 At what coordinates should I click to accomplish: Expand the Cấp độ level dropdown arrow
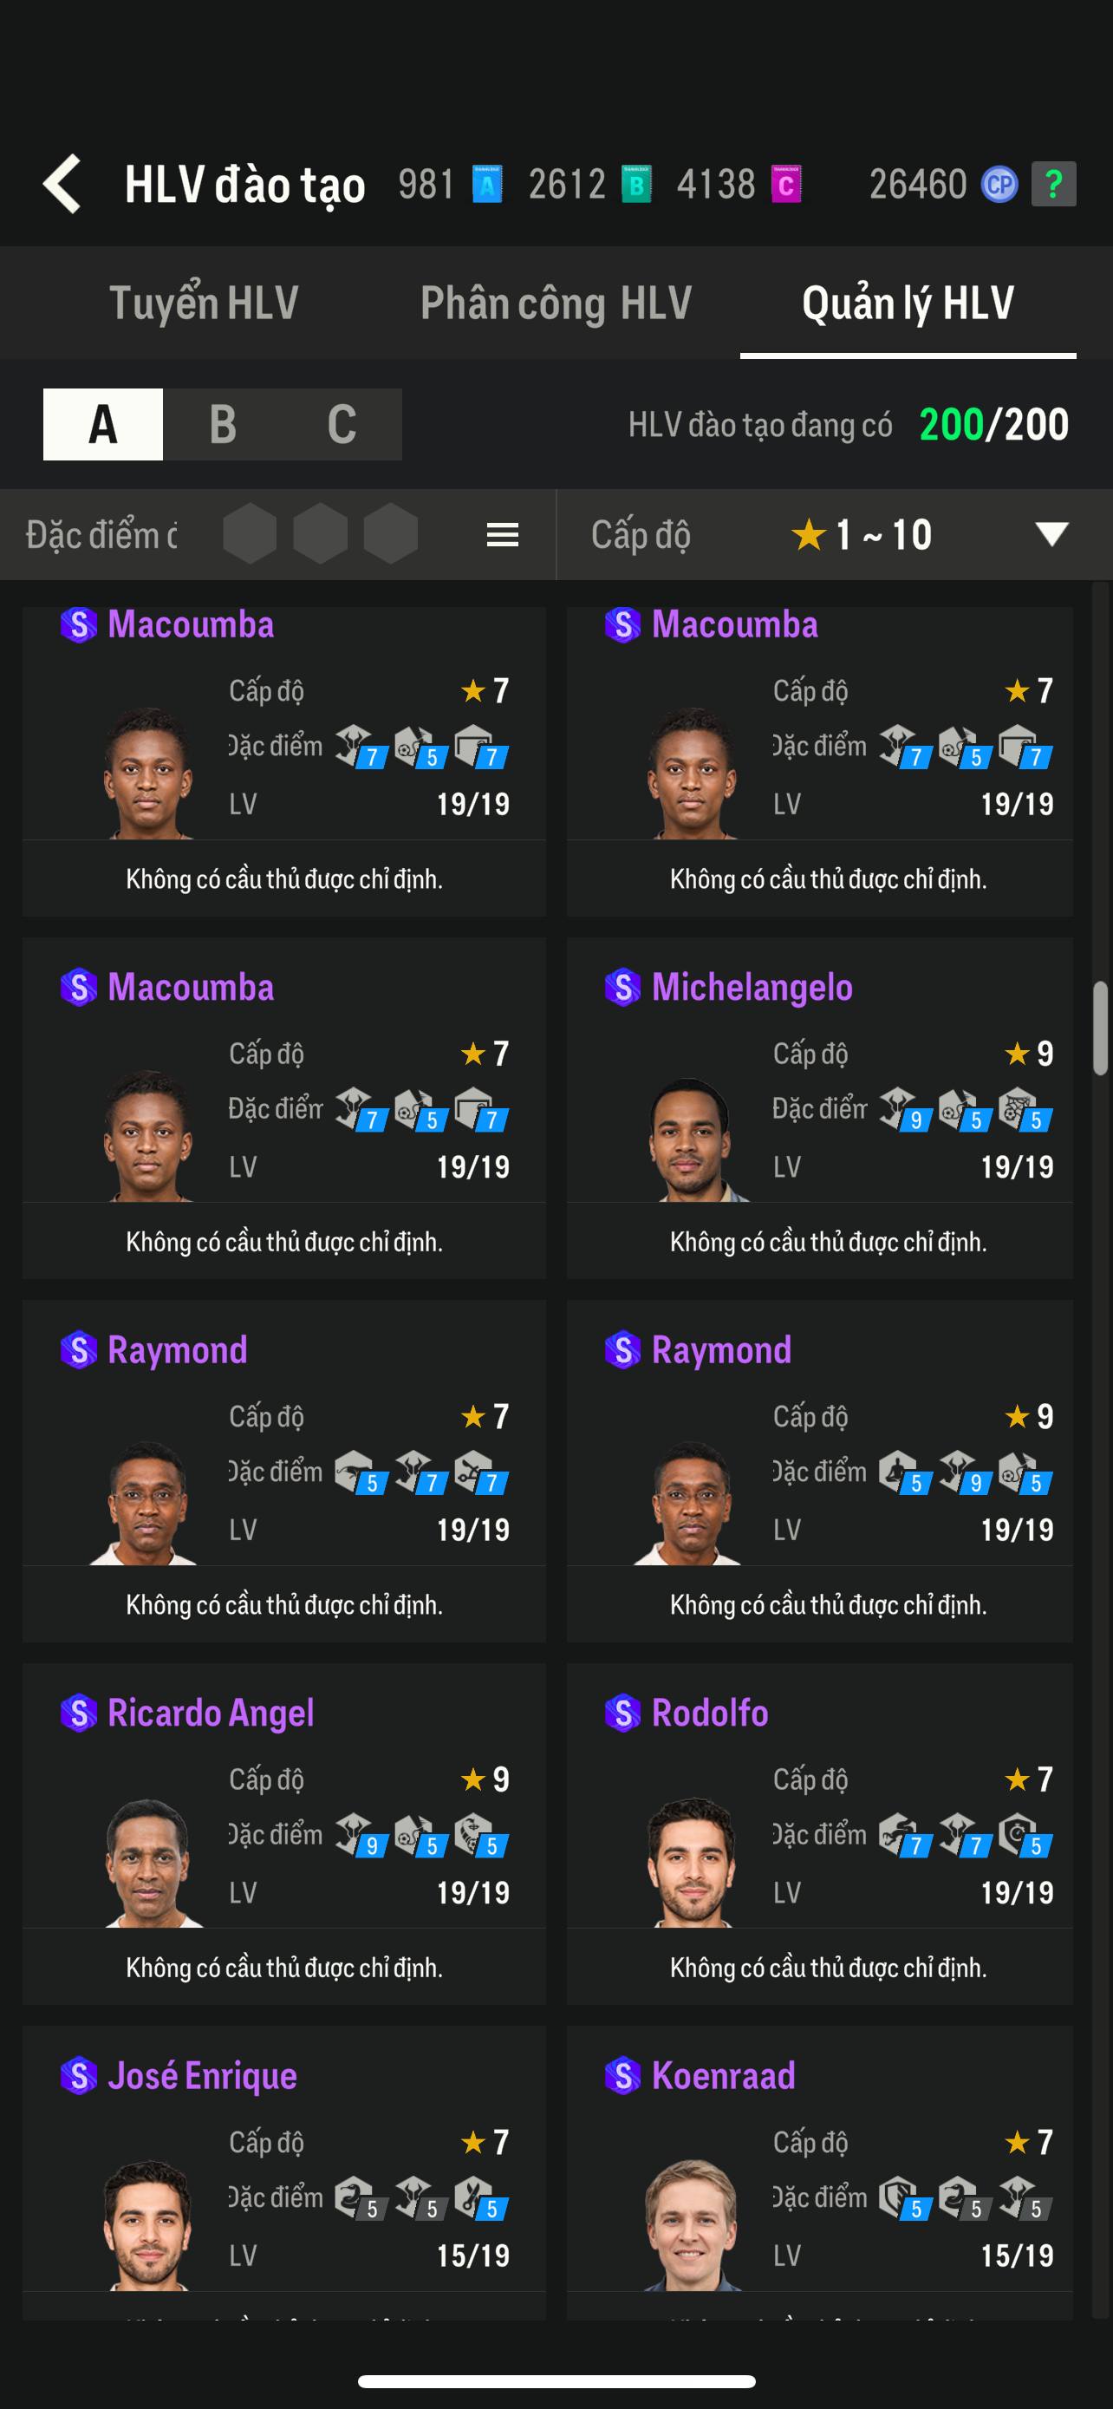[x=1051, y=534]
